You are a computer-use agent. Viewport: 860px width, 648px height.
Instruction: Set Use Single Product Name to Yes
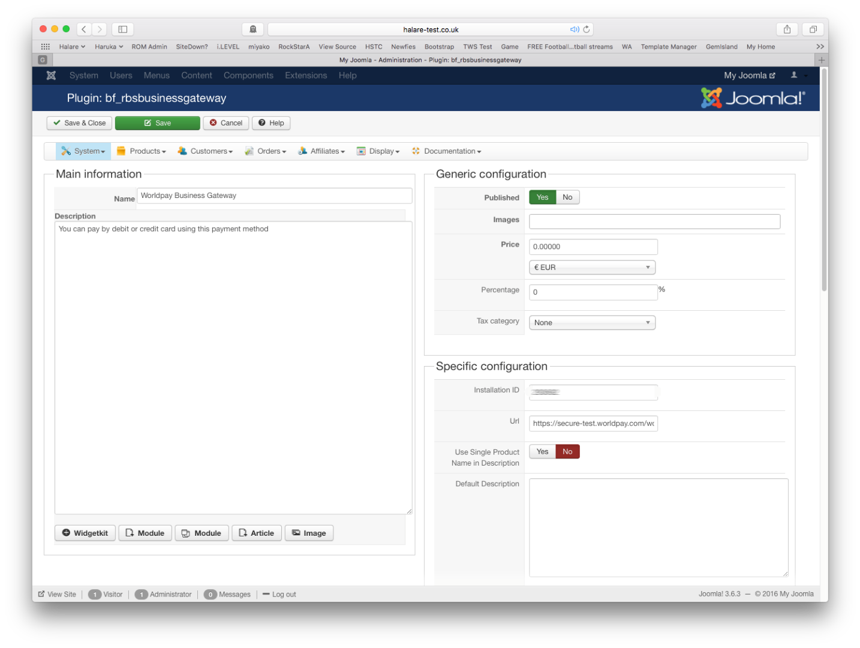click(x=542, y=452)
